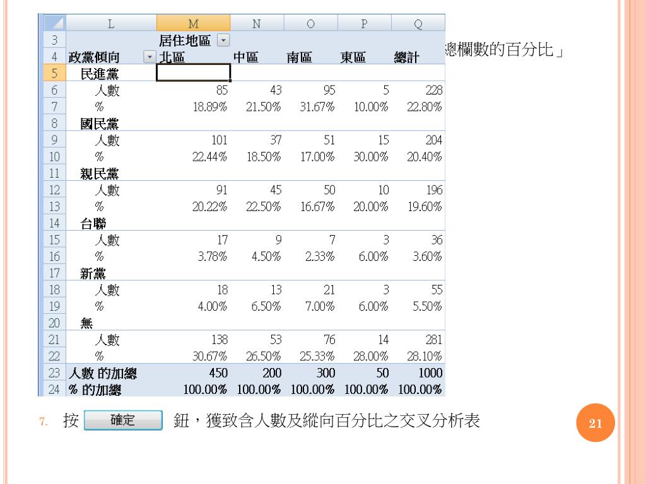Click the cell with 28.10%
The height and width of the screenshot is (484, 646).
[x=425, y=355]
